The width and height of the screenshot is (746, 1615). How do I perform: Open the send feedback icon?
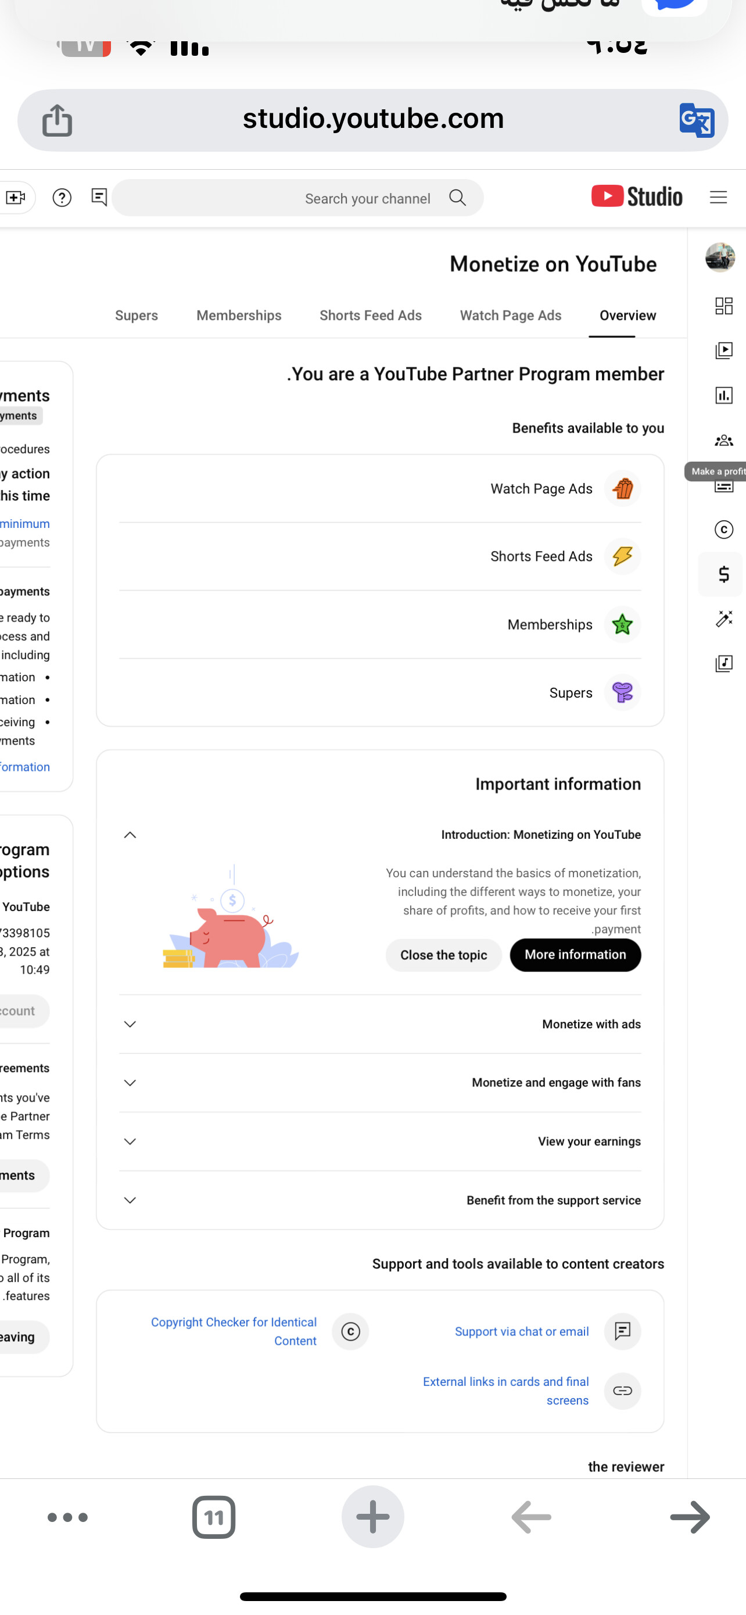tap(99, 197)
